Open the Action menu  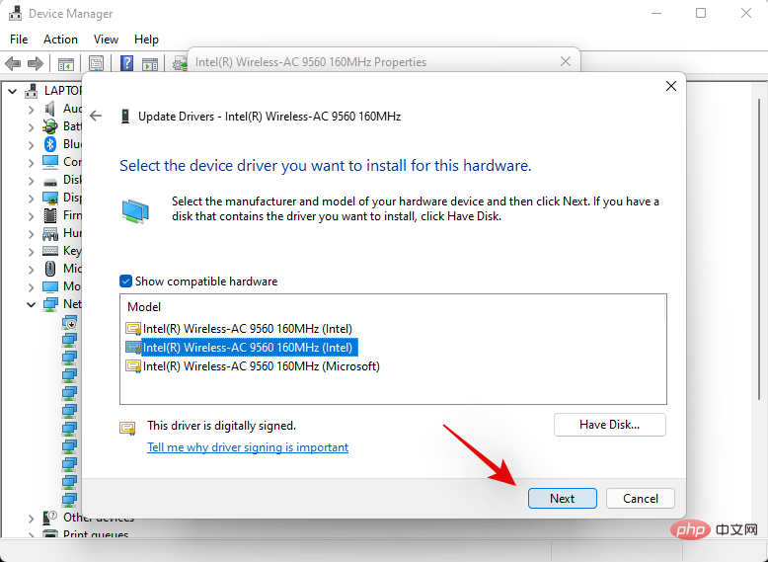60,40
